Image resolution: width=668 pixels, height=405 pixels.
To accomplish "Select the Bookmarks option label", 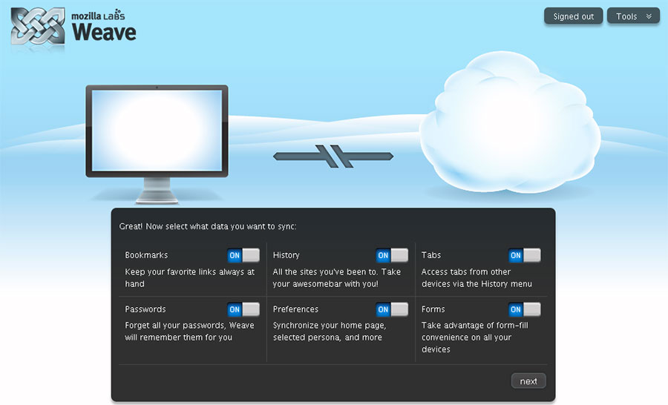I will (146, 255).
